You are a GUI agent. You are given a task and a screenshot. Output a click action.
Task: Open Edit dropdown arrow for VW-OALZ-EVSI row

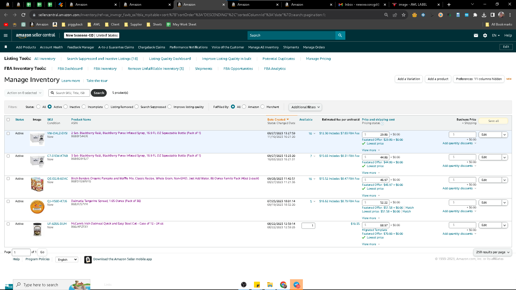tap(505, 135)
